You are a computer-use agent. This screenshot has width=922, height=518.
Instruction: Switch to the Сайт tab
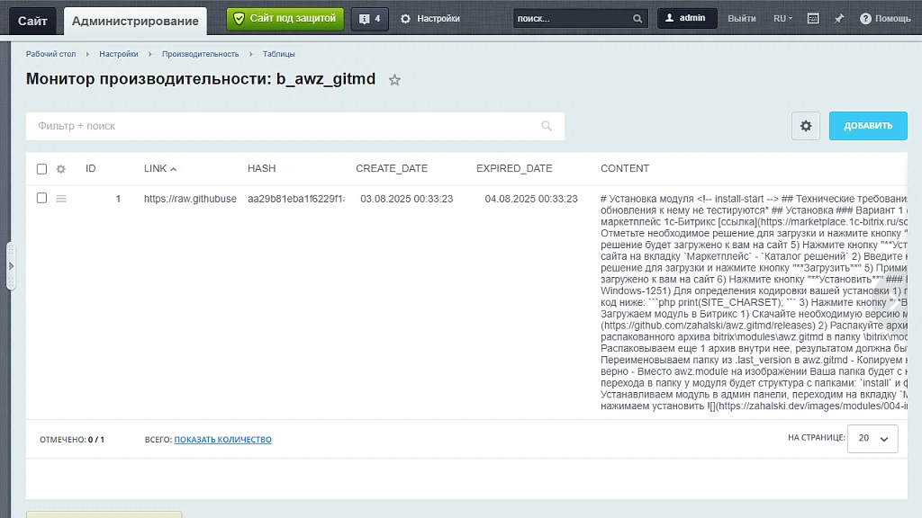[32, 22]
